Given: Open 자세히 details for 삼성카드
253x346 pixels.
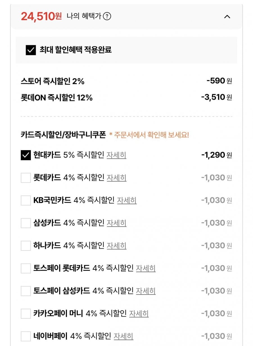Looking at the screenshot, I should (116, 223).
